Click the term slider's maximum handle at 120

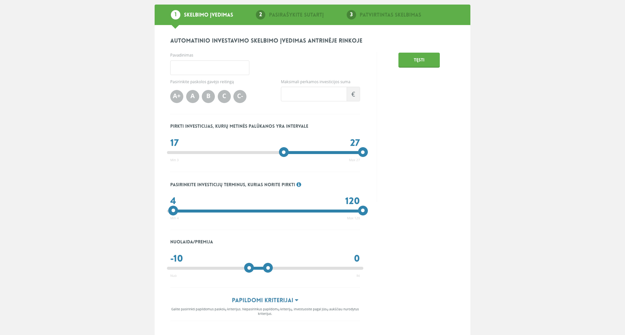point(363,211)
